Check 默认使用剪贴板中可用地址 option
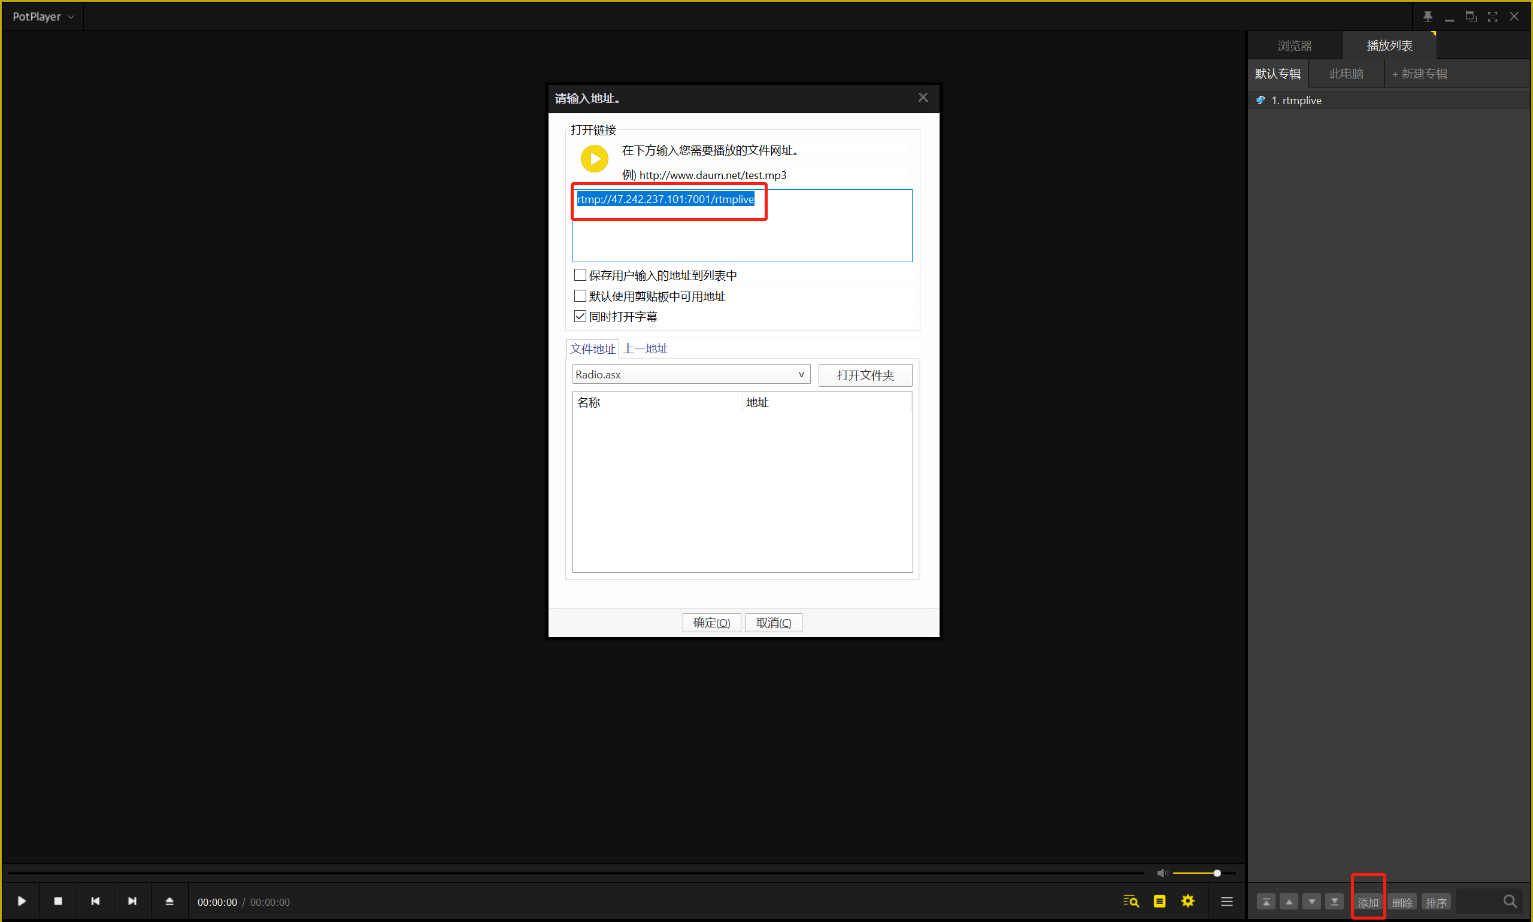 pos(580,296)
